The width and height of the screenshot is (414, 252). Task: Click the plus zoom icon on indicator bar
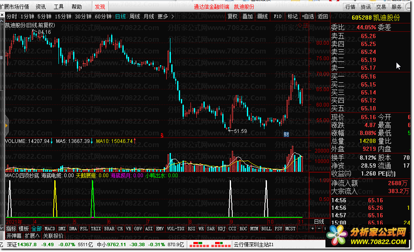(312, 229)
